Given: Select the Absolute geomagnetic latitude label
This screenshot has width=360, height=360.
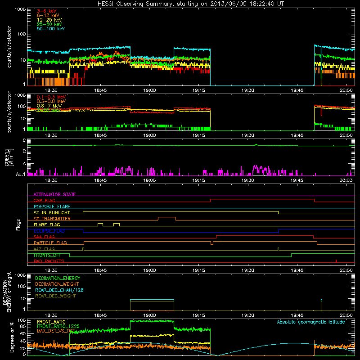Looking at the screenshot, I should (x=311, y=322).
